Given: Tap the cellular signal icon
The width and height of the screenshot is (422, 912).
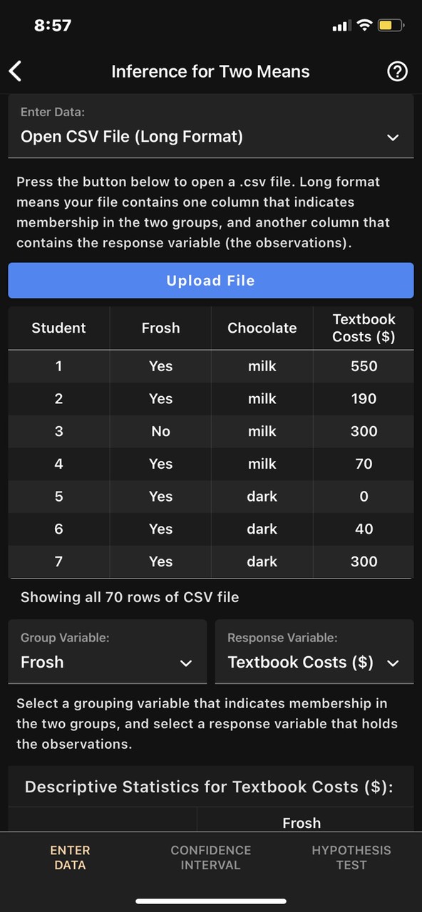Looking at the screenshot, I should [340, 26].
